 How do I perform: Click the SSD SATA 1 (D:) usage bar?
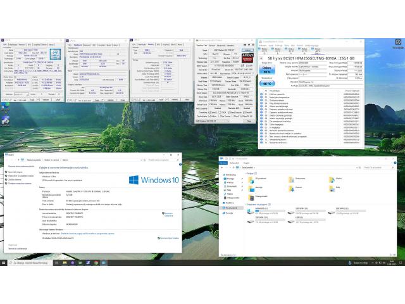tap(311, 211)
